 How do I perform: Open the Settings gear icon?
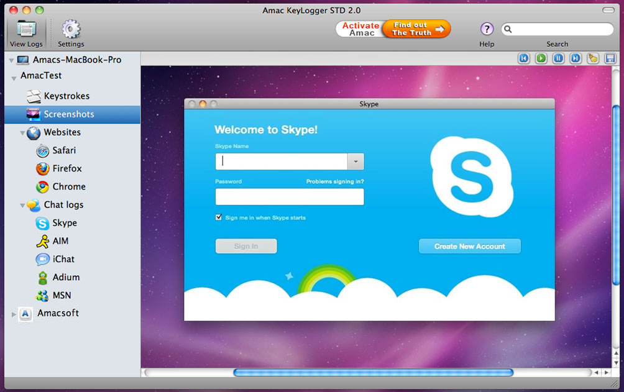[71, 29]
